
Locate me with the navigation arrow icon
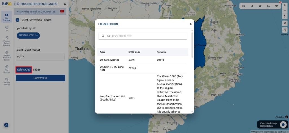285,23
